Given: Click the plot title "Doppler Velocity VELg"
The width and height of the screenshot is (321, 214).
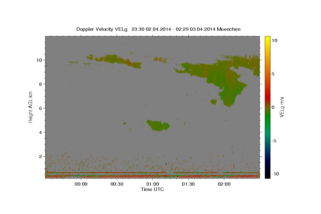Looking at the screenshot, I should pyautogui.click(x=102, y=29).
